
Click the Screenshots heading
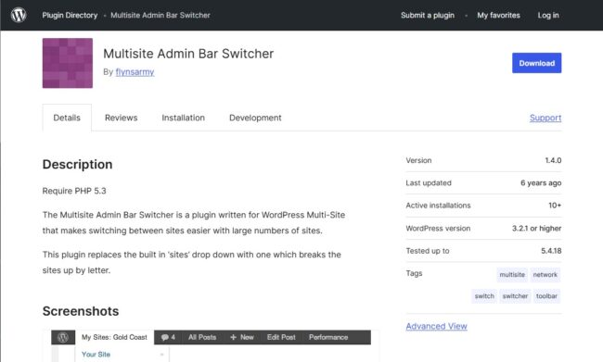(x=81, y=311)
